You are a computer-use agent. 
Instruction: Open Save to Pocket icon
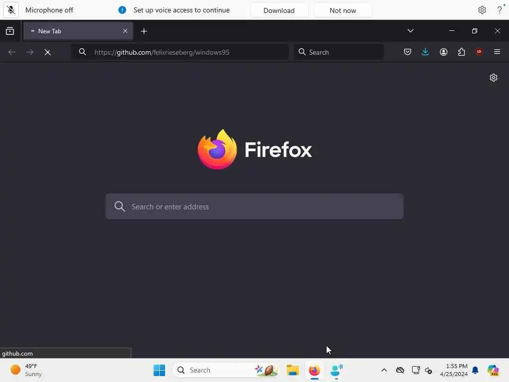408,52
